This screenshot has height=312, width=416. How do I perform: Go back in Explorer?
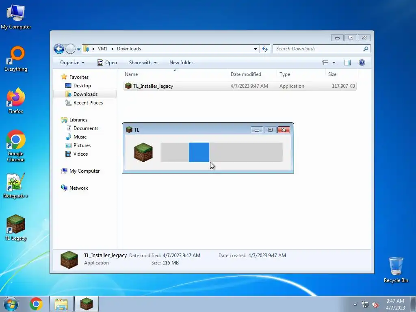[59, 49]
